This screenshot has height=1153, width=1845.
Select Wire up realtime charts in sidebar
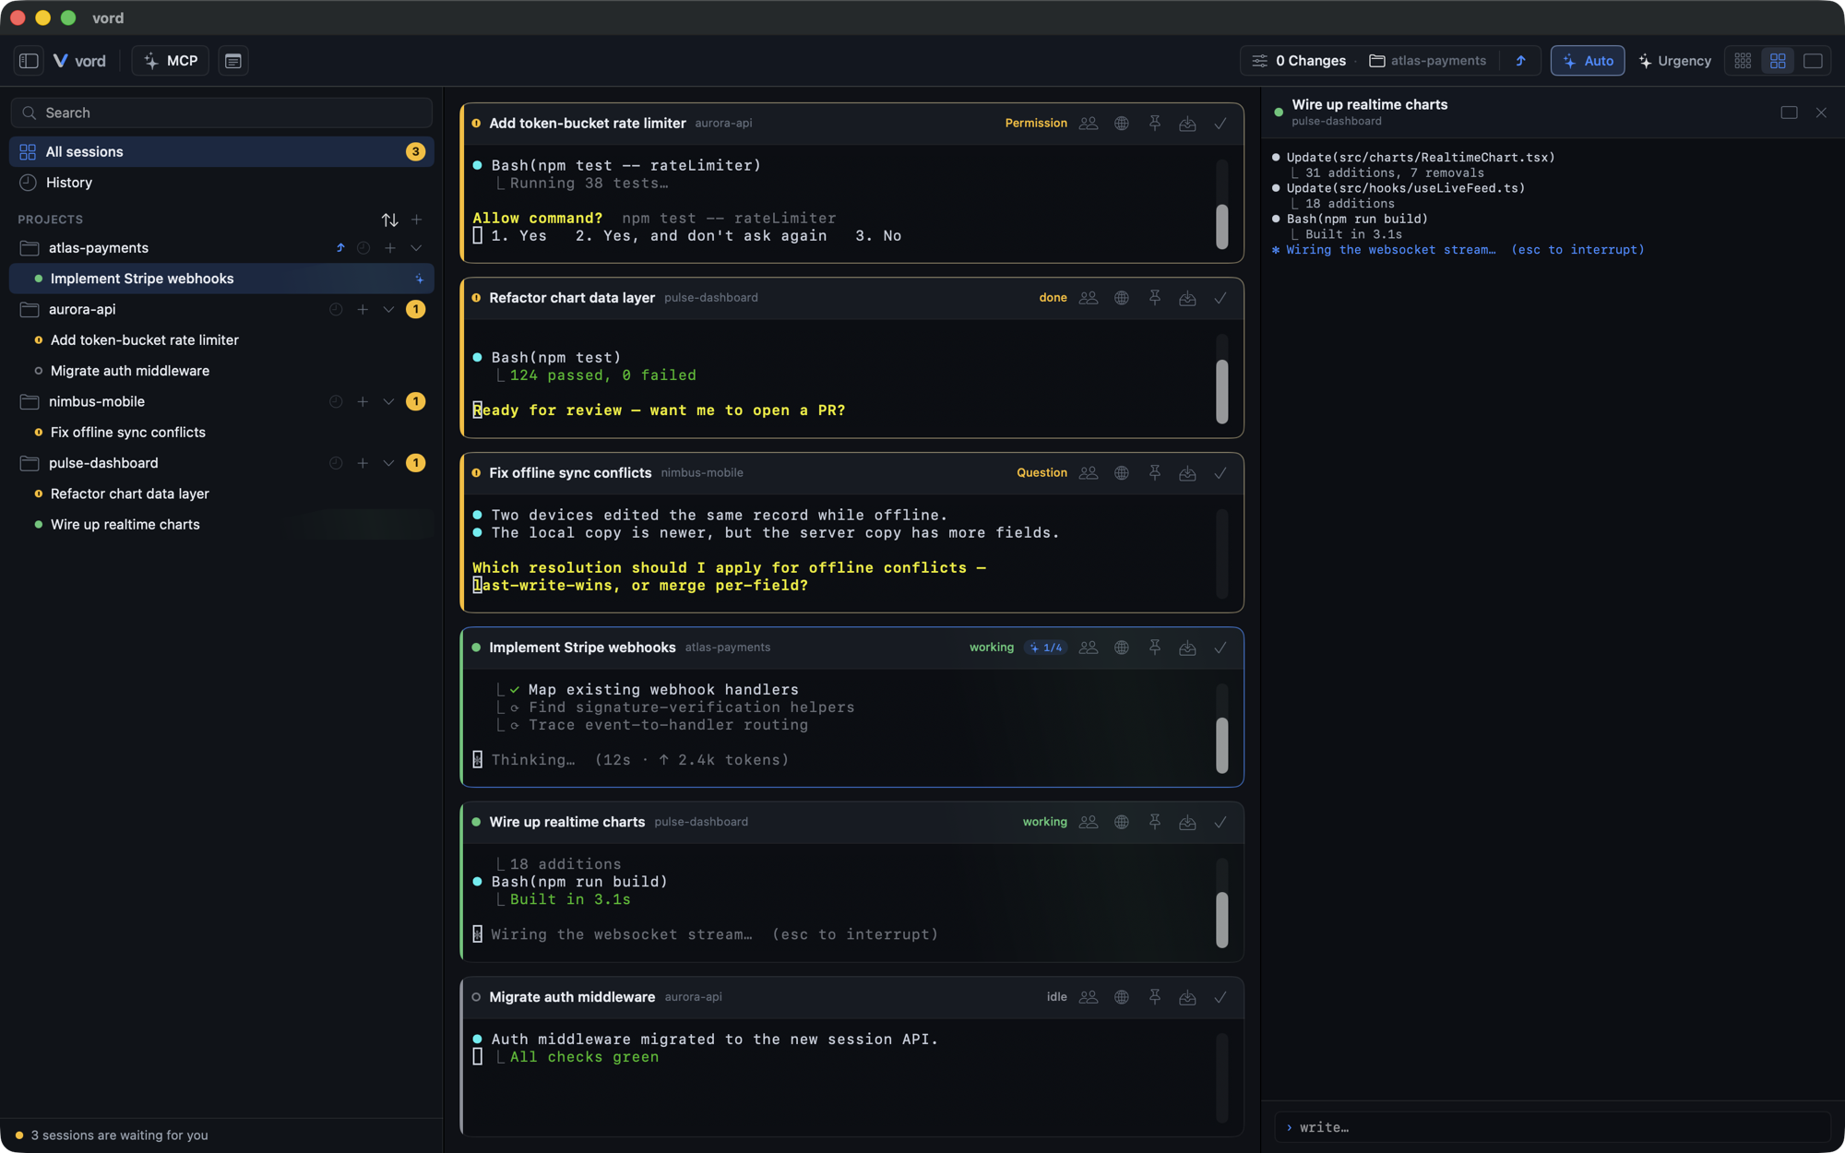pos(221,525)
